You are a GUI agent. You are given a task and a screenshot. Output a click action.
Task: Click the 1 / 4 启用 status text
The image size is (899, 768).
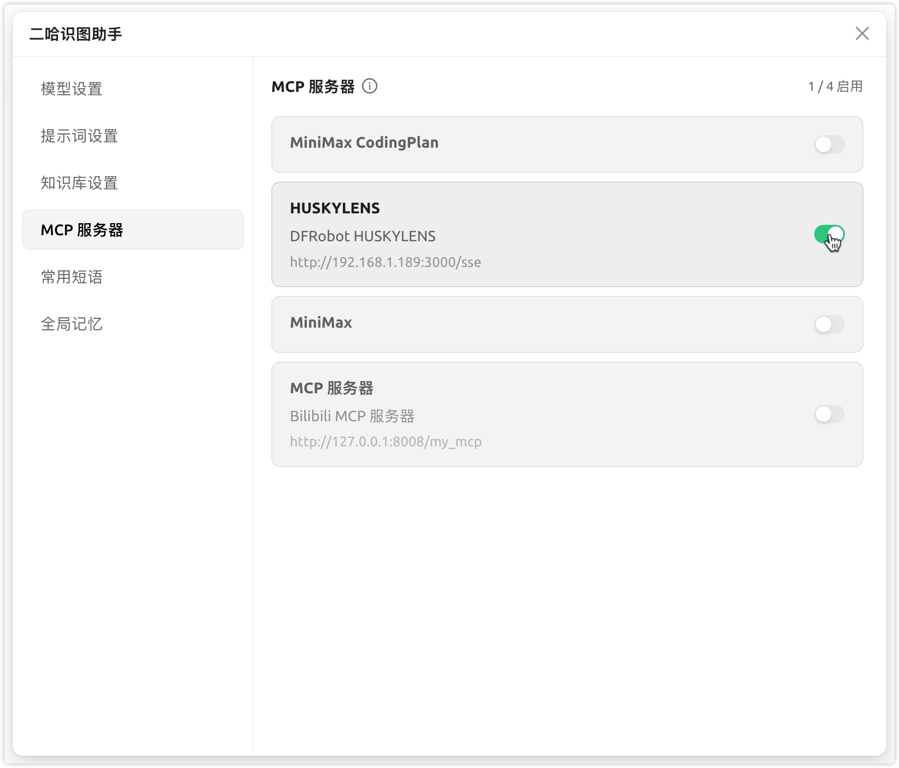coord(835,86)
